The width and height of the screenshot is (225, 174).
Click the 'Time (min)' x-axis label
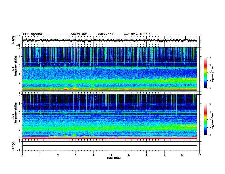(x=114, y=158)
